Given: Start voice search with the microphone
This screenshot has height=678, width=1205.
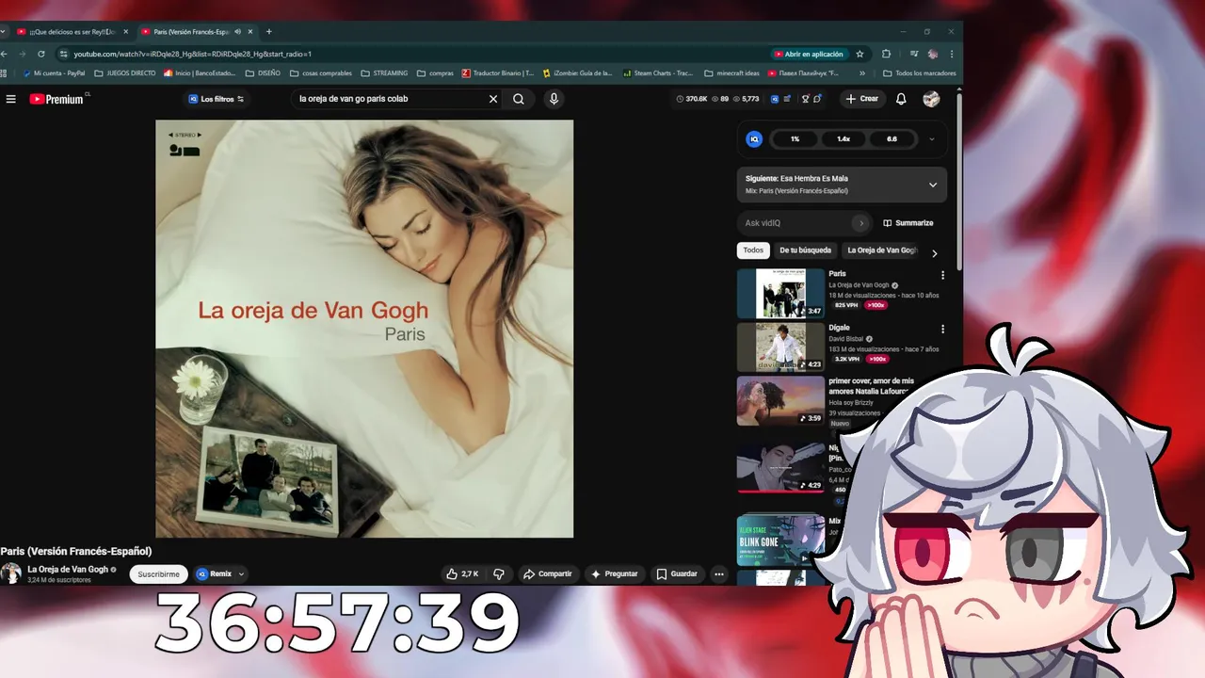Looking at the screenshot, I should click(554, 99).
